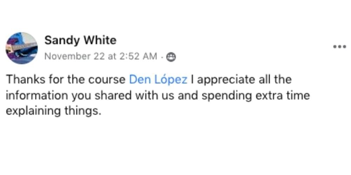Click the surname "White" in header
The height and width of the screenshot is (175, 351).
[100, 41]
